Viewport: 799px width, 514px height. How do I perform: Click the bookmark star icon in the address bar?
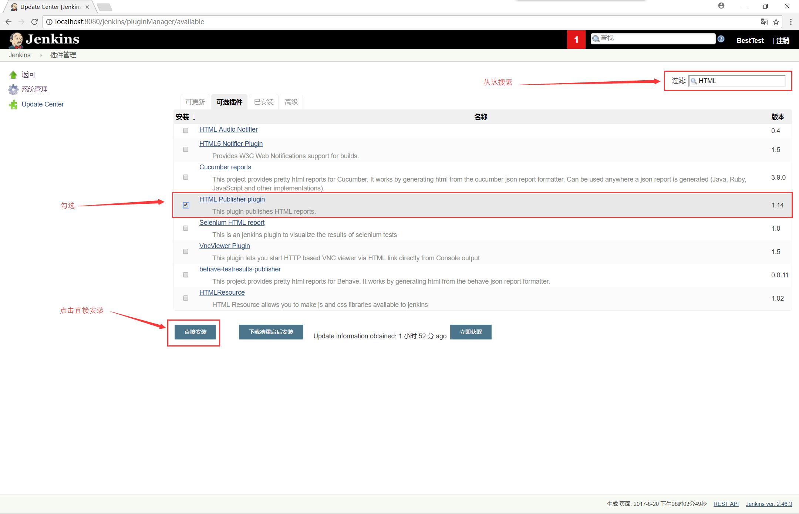point(776,22)
